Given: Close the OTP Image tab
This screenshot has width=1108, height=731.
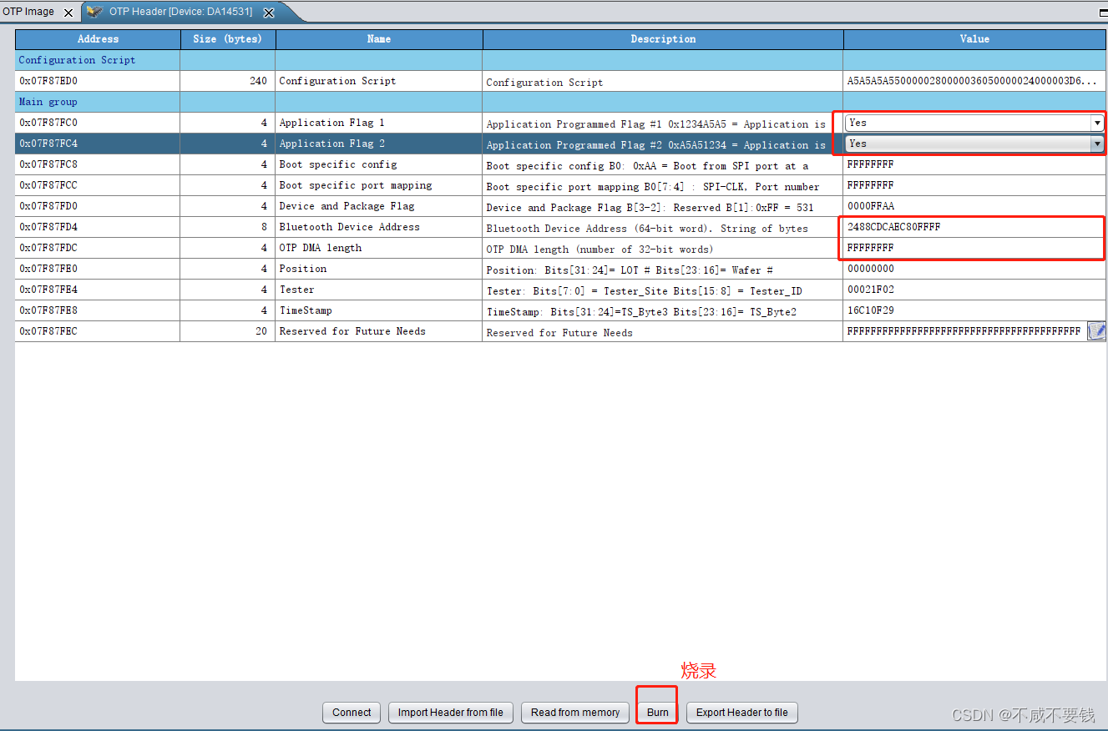Looking at the screenshot, I should [x=68, y=13].
